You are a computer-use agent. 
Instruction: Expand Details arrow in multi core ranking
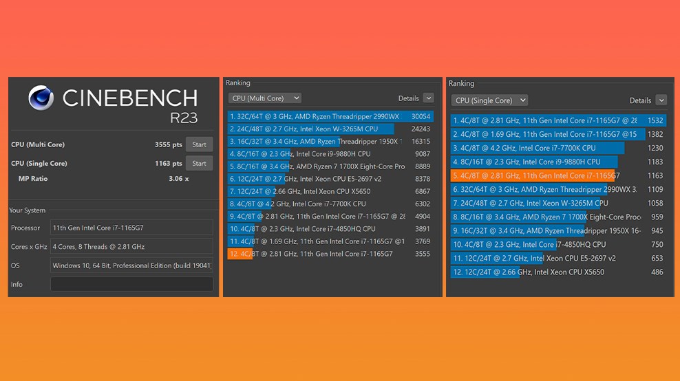coord(429,98)
